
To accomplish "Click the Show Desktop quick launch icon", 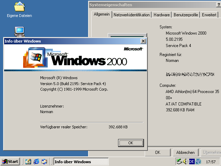I will click(x=28, y=162).
